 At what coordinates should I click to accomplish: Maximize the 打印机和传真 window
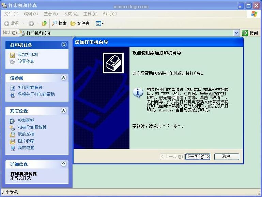click(248, 6)
